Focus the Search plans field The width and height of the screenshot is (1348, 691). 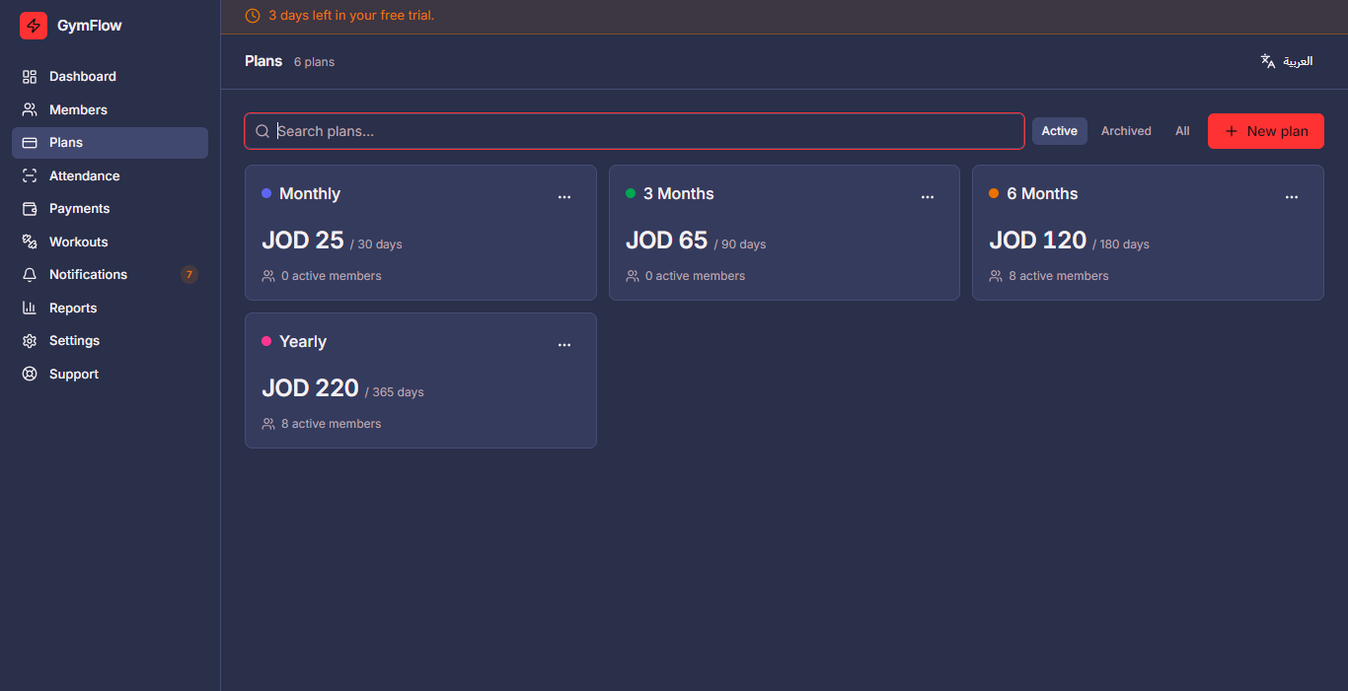(x=635, y=131)
